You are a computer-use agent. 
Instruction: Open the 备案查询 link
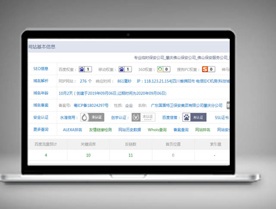tap(181, 129)
